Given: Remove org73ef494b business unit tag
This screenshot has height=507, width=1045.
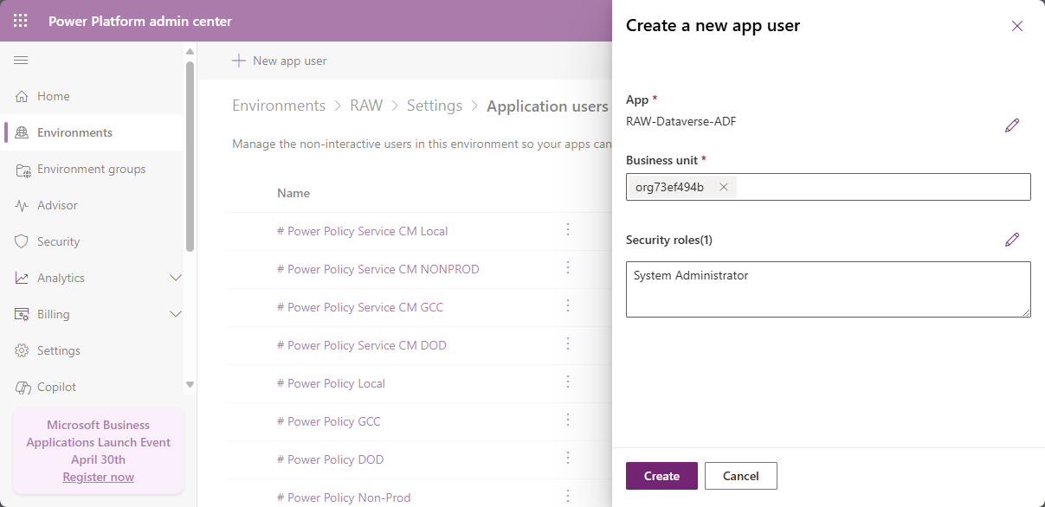Looking at the screenshot, I should [x=724, y=187].
